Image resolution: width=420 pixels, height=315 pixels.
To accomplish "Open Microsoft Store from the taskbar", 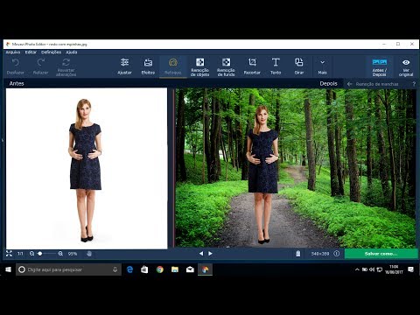I will point(144,269).
